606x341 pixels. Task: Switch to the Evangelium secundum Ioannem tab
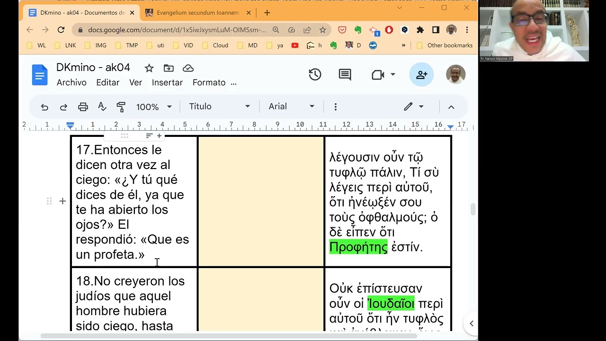(198, 13)
